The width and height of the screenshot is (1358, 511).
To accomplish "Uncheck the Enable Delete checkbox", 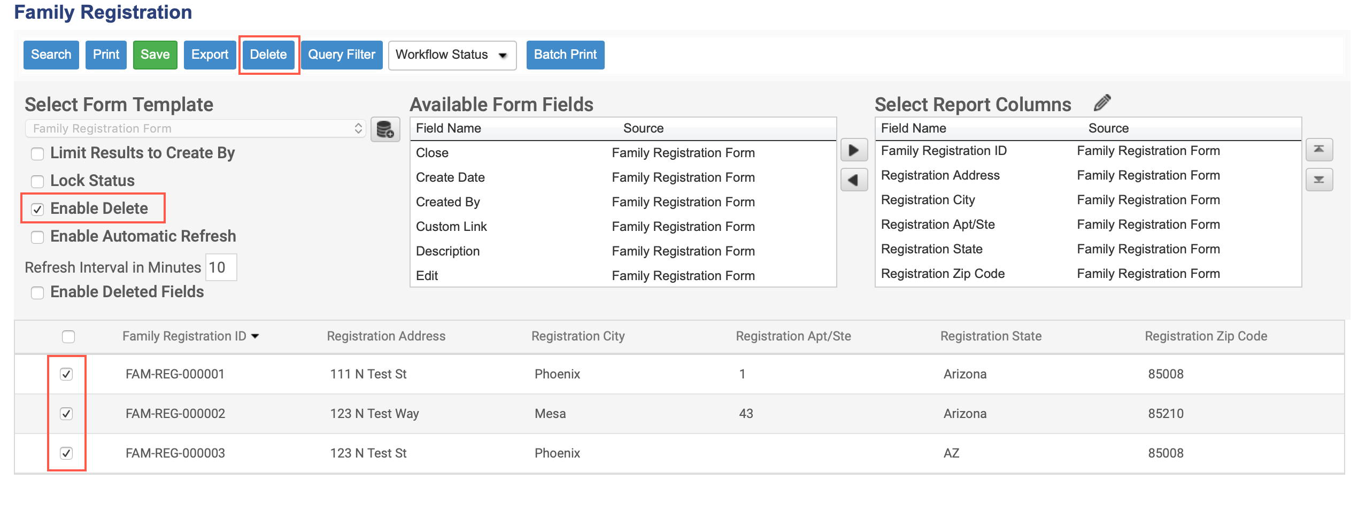I will 37,209.
